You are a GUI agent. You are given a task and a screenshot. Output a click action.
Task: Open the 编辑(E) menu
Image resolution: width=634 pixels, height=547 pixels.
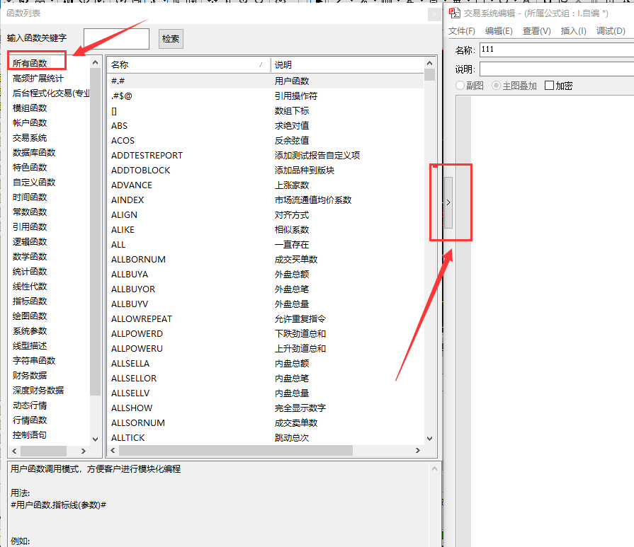pyautogui.click(x=499, y=31)
